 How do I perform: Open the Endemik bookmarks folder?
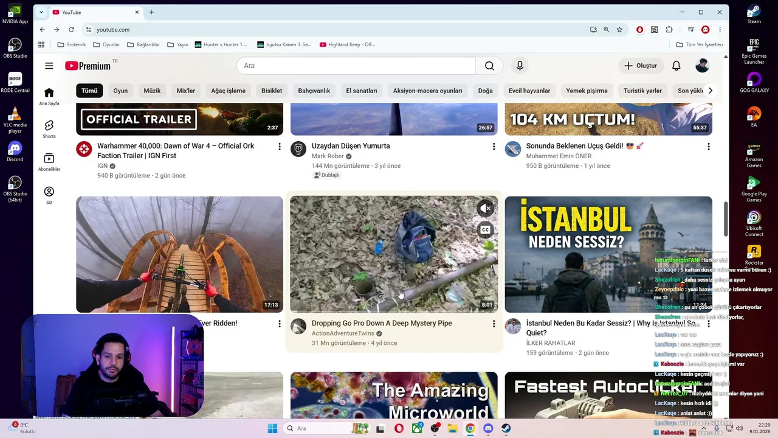71,44
